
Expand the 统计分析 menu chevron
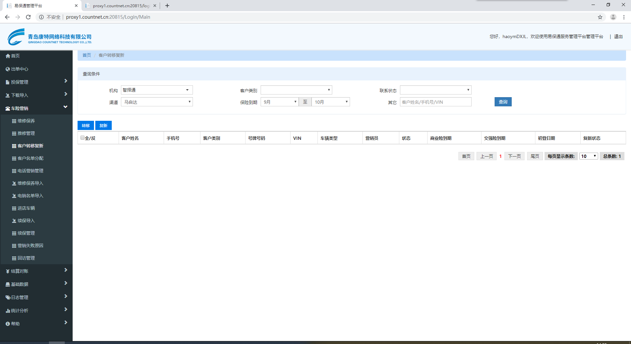(66, 310)
